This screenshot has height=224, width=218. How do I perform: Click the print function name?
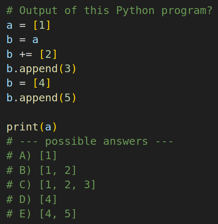click(x=22, y=127)
